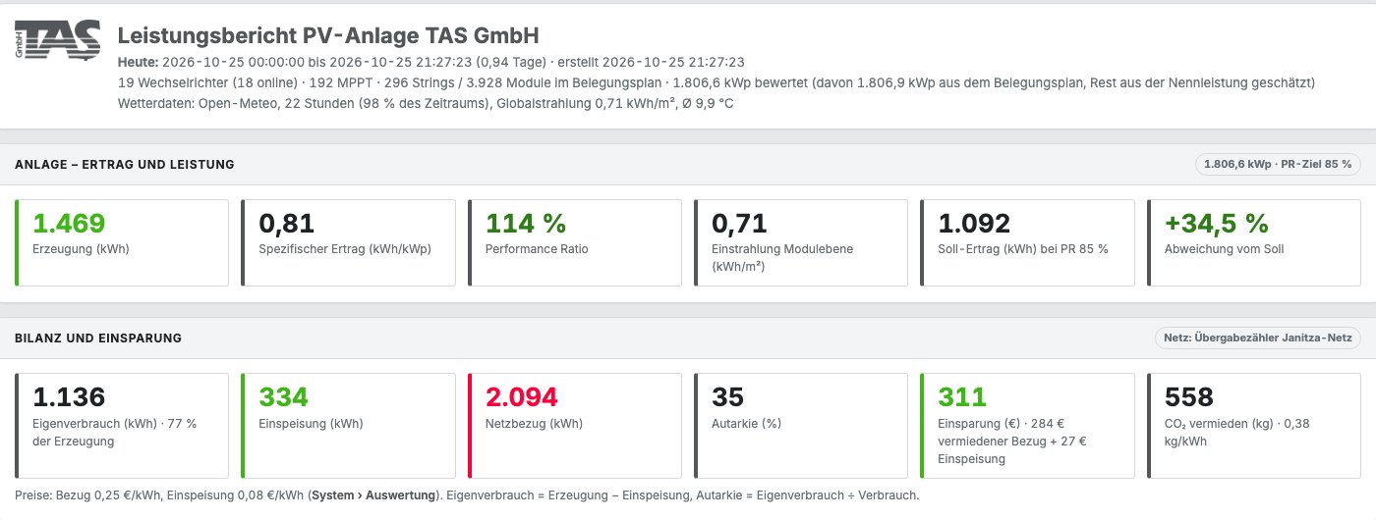This screenshot has width=1376, height=520.
Task: Click the CO₂ vermieden value 558
Action: [1188, 397]
